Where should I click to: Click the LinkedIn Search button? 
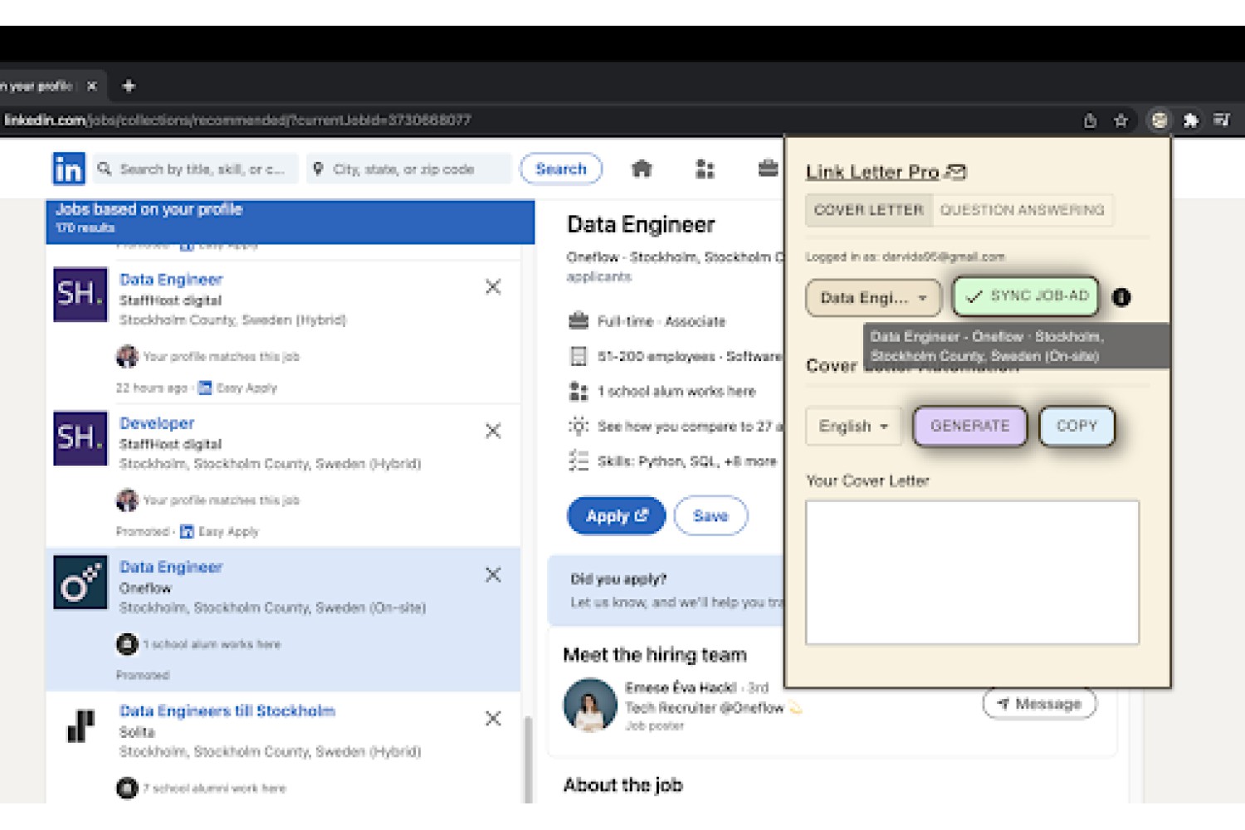pos(561,169)
